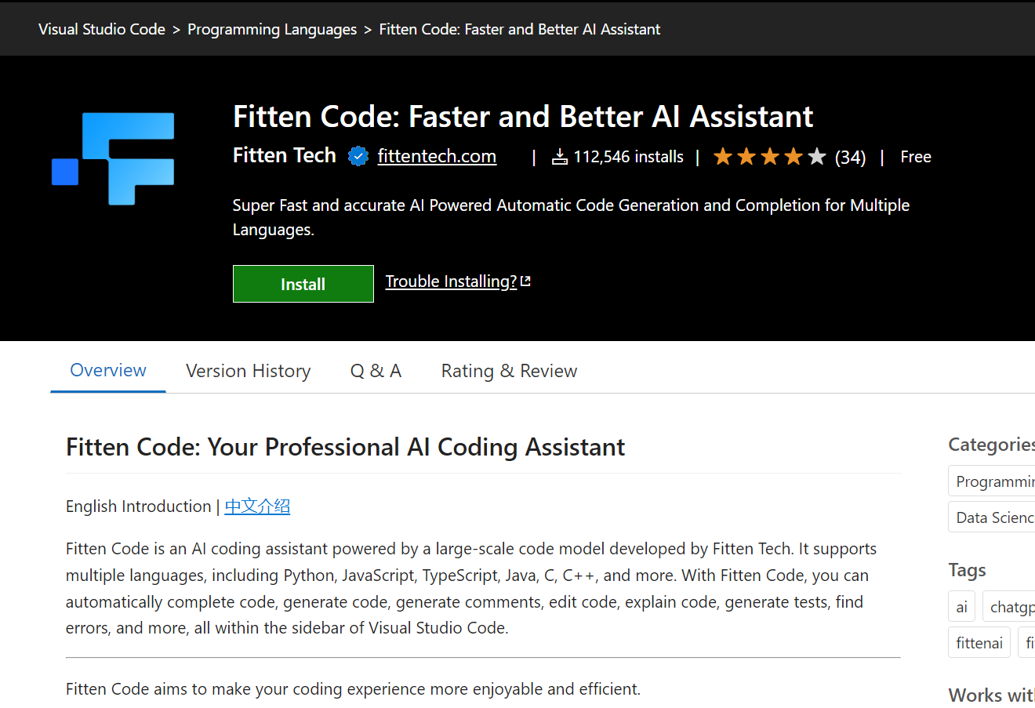Viewport: 1035px width, 708px height.
Task: Click the (34) ratings count
Action: click(x=850, y=158)
